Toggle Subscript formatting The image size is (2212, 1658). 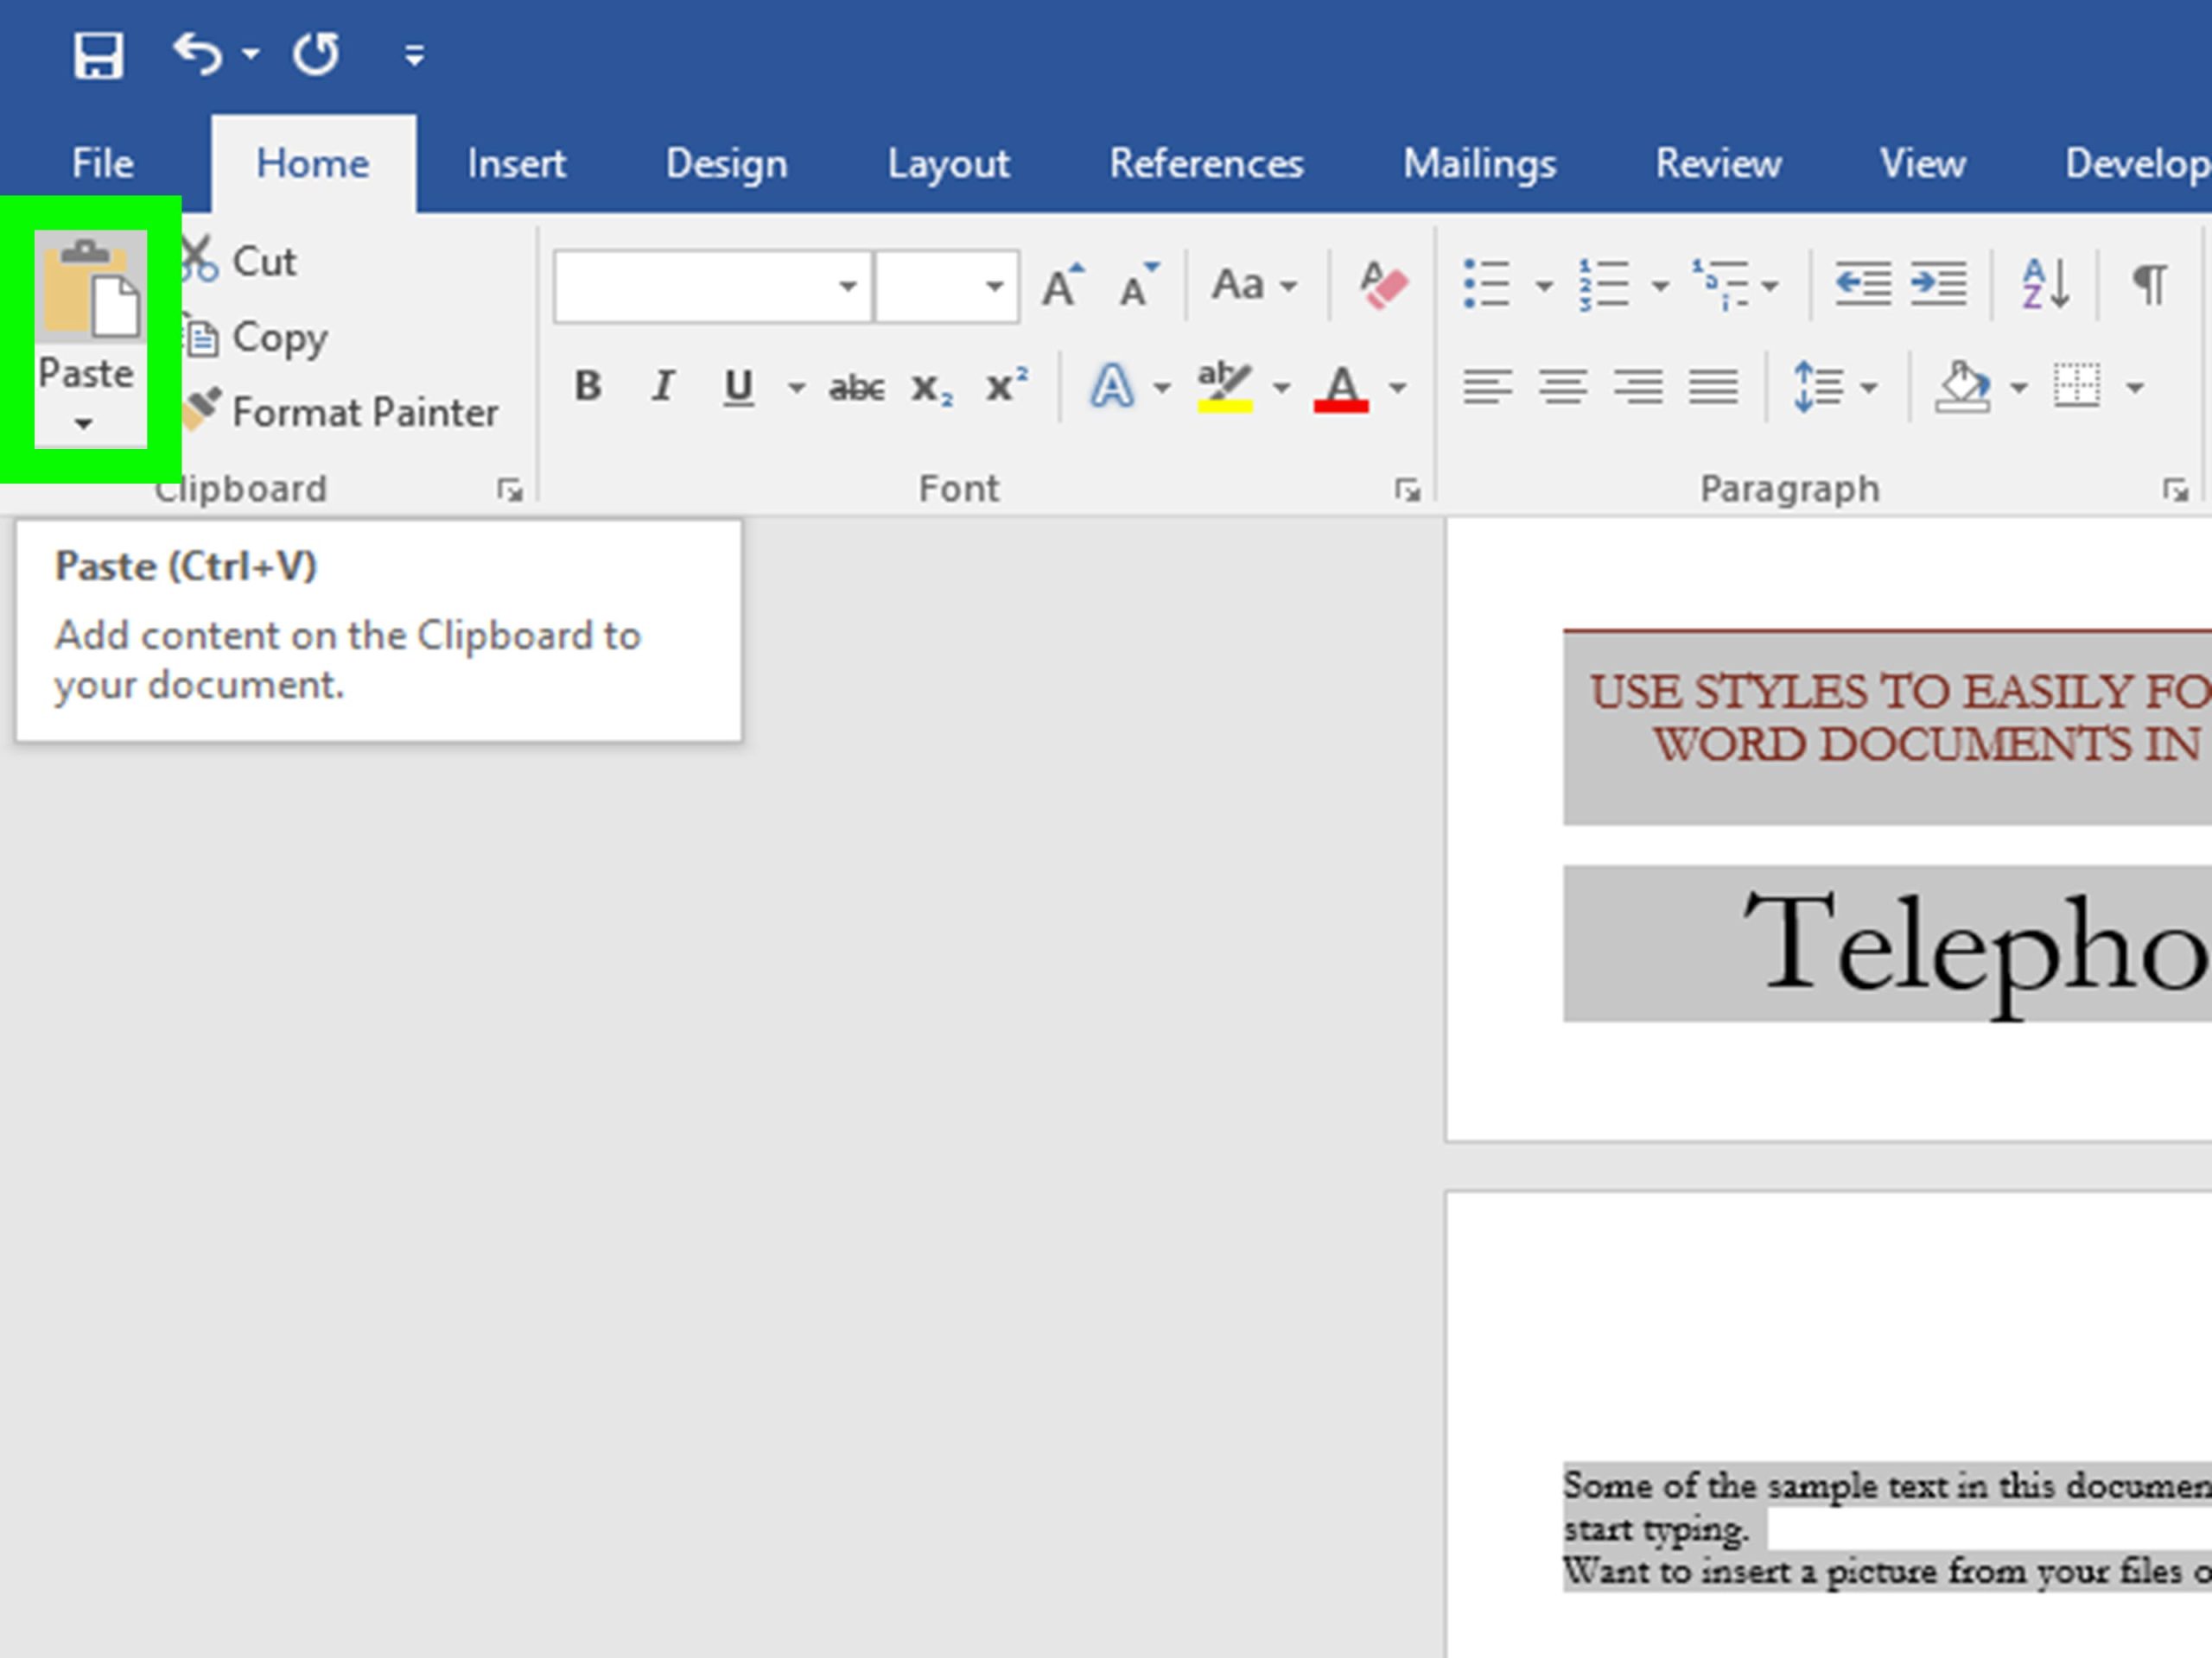(x=932, y=388)
